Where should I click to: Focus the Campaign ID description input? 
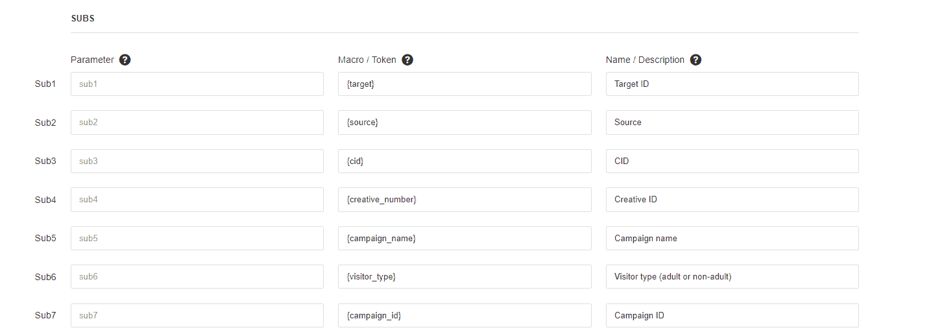732,315
